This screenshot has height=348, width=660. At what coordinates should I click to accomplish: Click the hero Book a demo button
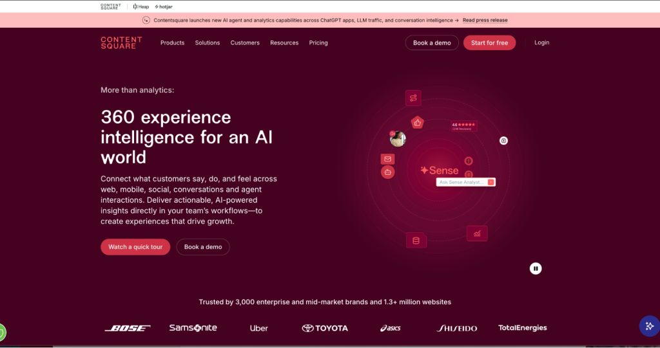(x=203, y=247)
